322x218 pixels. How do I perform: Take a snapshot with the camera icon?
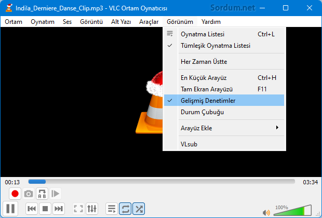point(29,194)
